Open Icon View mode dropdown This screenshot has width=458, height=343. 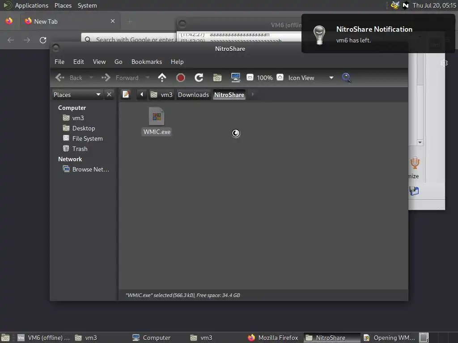pos(311,78)
